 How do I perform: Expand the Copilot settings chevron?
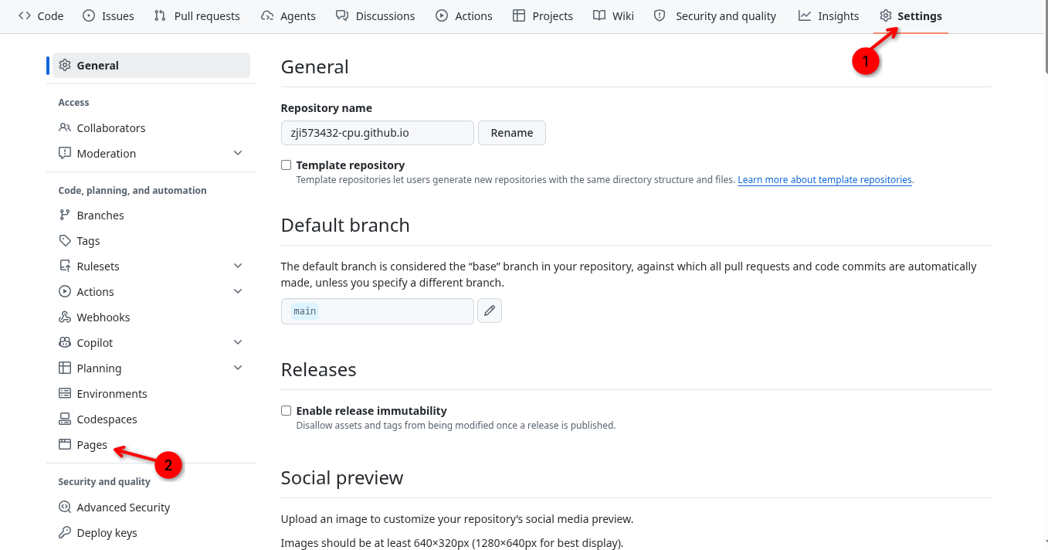[x=238, y=342]
